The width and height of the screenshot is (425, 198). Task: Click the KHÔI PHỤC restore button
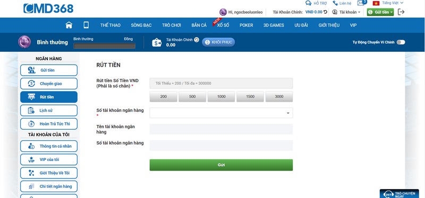218,42
